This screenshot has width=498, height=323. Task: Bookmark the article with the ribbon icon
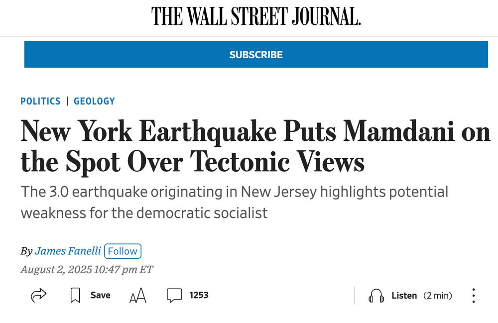[x=75, y=295]
